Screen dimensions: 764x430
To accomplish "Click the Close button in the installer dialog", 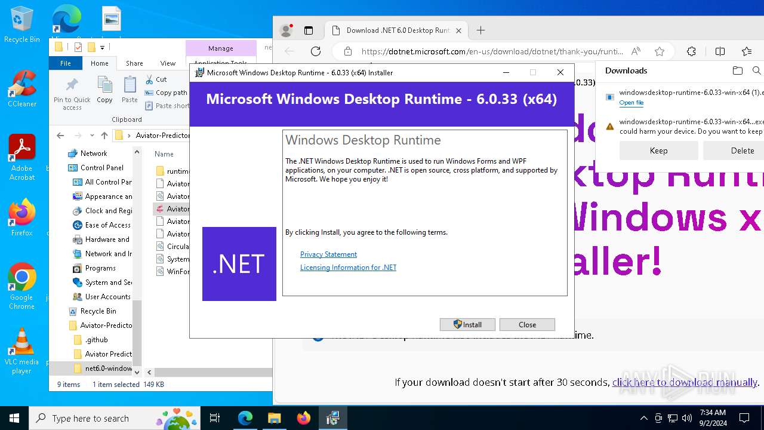I will pos(527,324).
